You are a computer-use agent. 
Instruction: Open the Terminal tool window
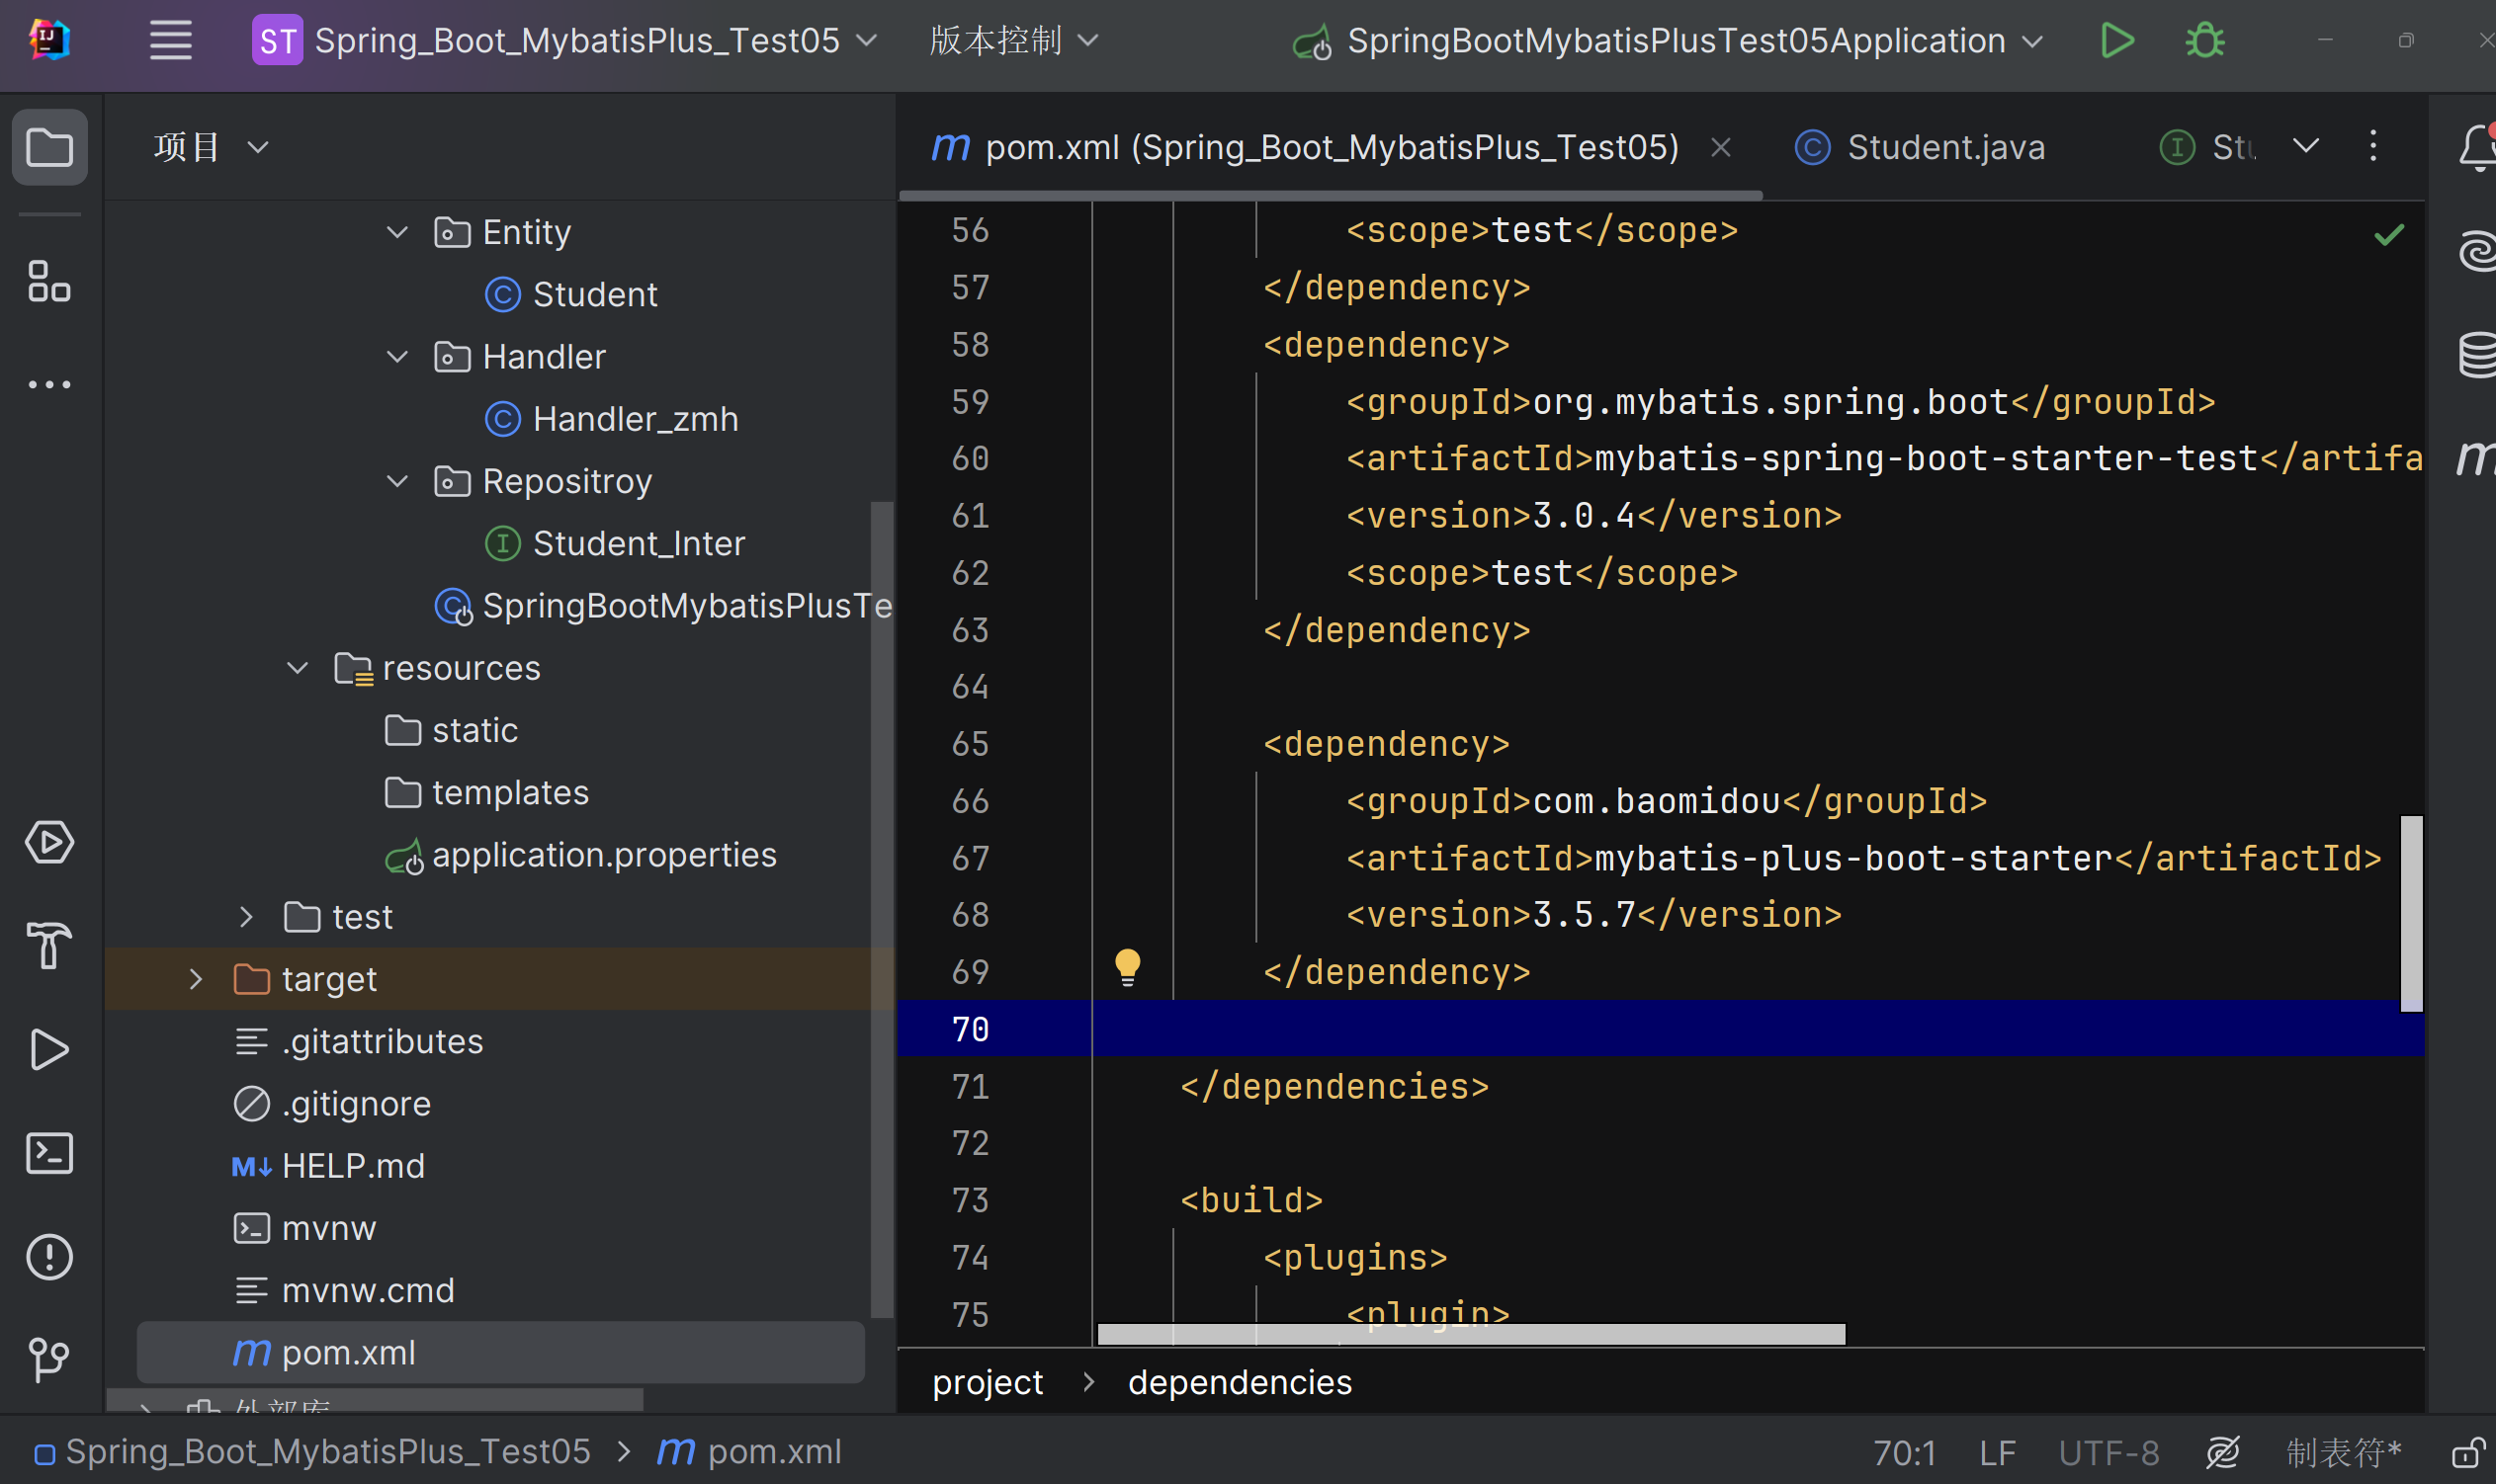[x=49, y=1153]
